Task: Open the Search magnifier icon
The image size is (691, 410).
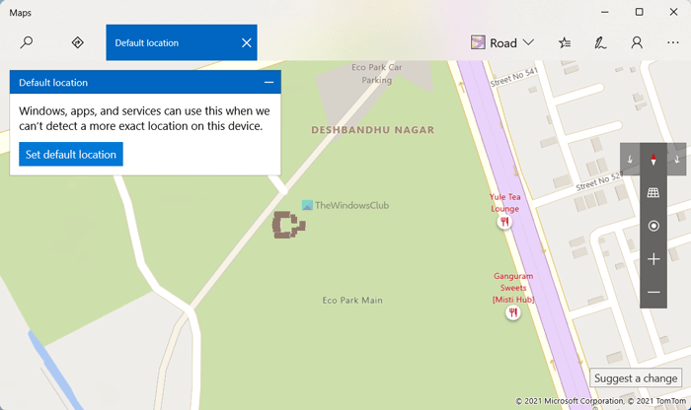Action: (x=27, y=42)
